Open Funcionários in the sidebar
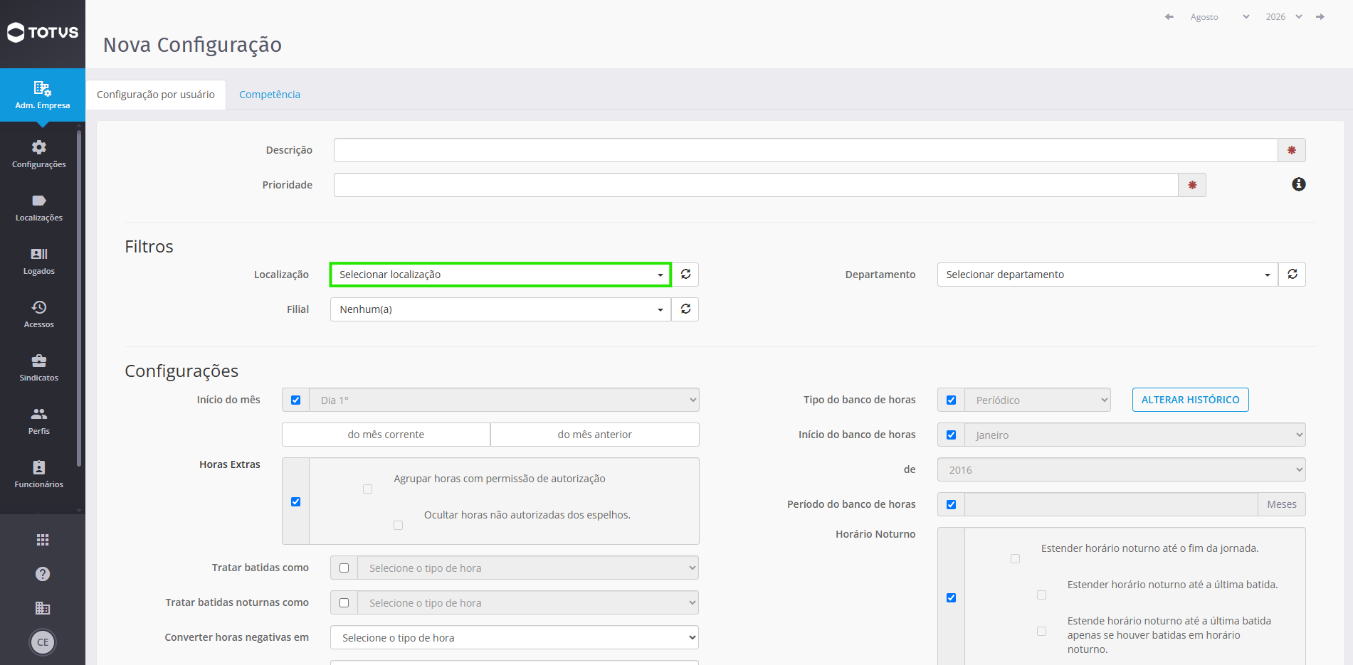Image resolution: width=1353 pixels, height=665 pixels. [x=39, y=474]
